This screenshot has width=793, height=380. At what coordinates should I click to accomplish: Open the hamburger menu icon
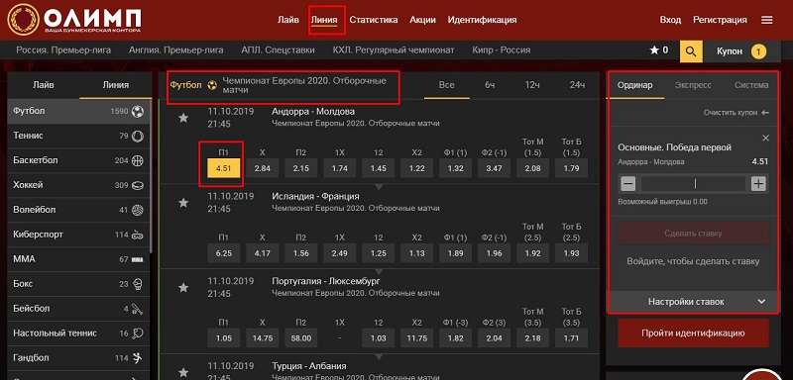click(x=766, y=20)
